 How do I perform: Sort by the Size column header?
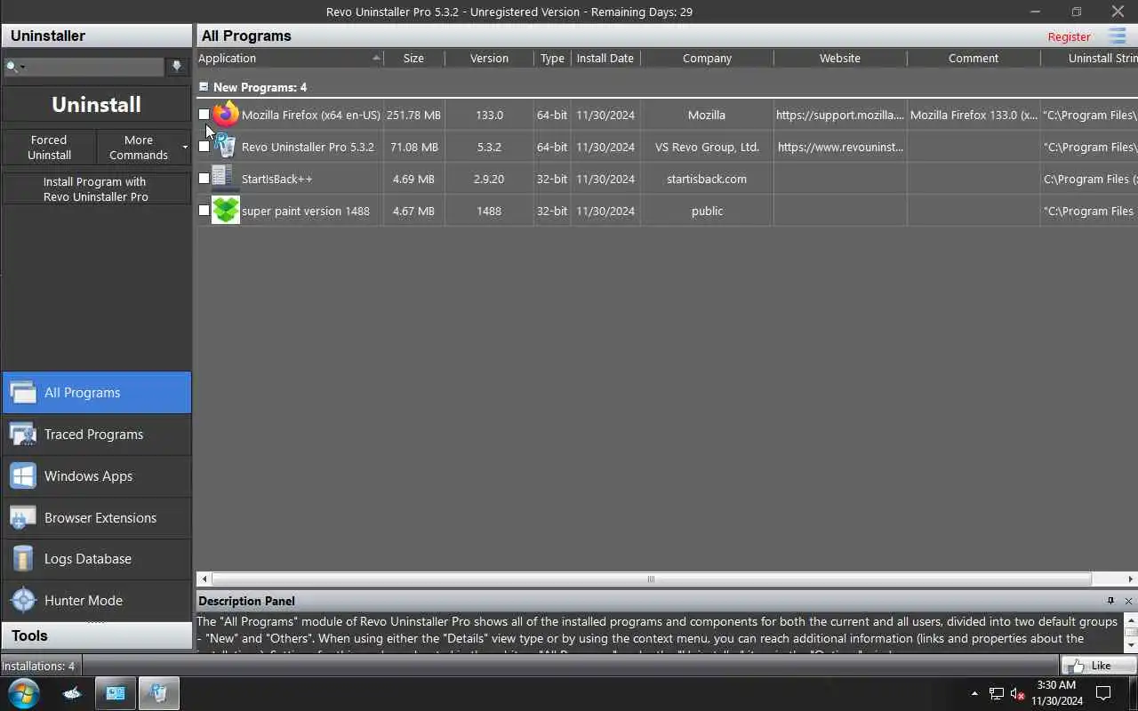(413, 58)
